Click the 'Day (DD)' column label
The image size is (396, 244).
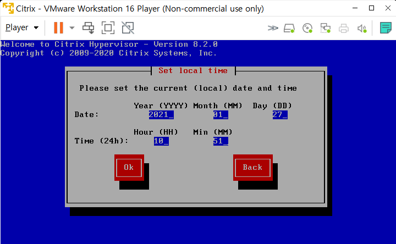coord(272,106)
